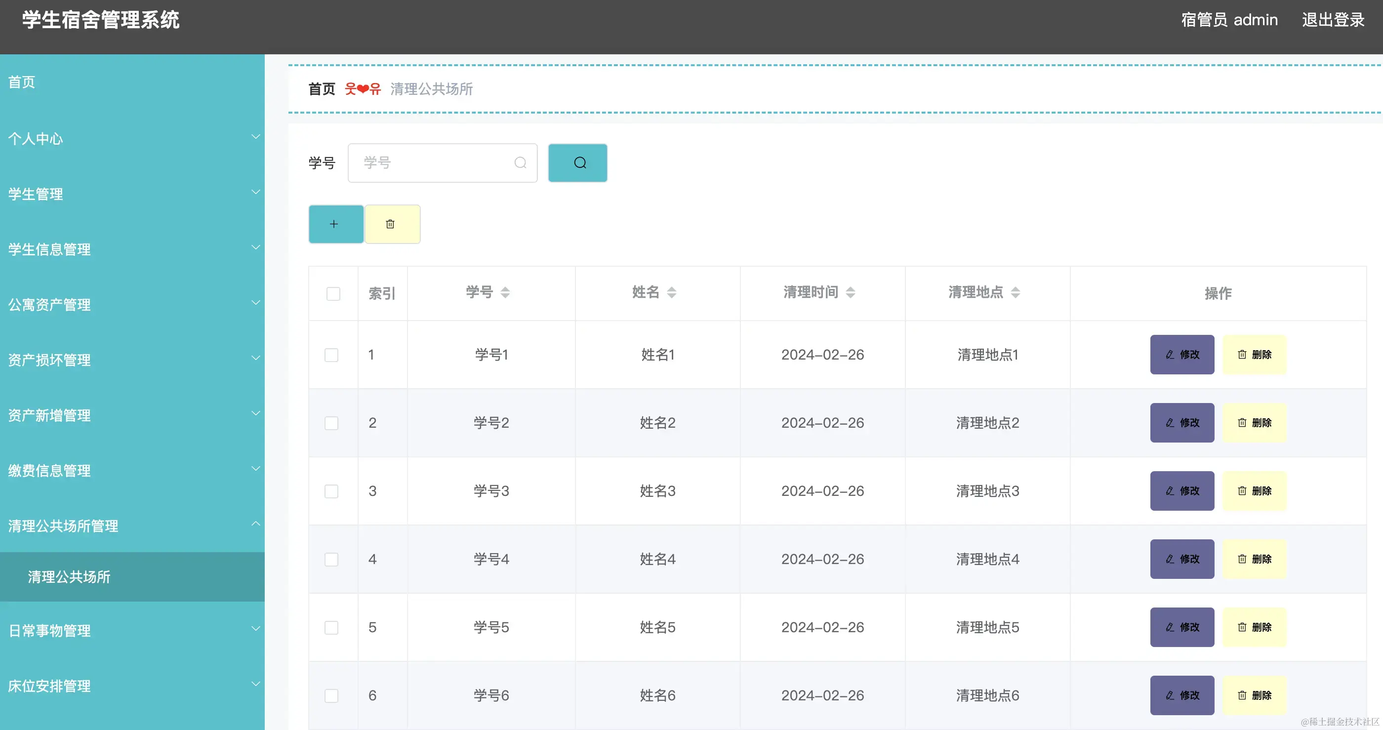This screenshot has width=1383, height=730.
Task: Check the select-all checkbox in table header
Action: (333, 293)
